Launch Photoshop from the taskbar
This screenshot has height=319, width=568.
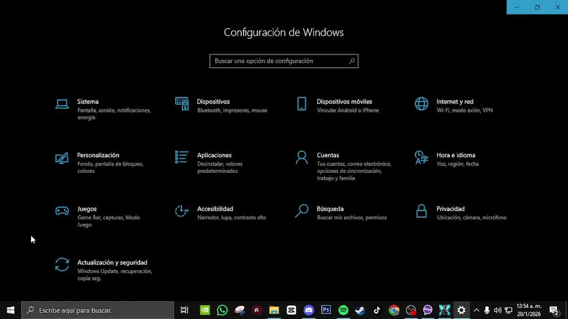[x=326, y=310]
